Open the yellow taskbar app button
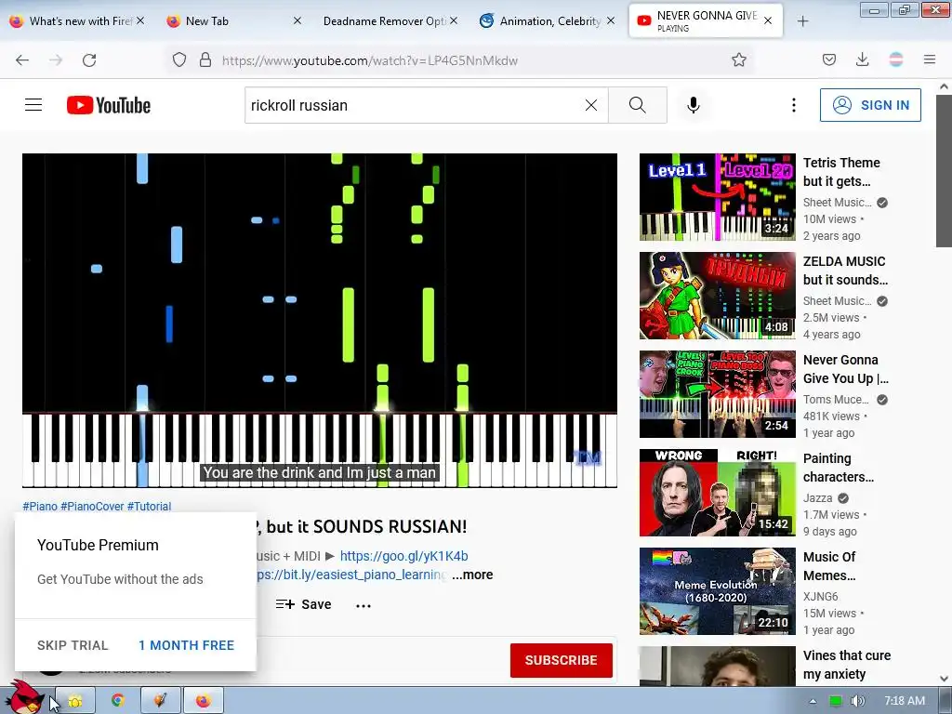 pyautogui.click(x=75, y=701)
